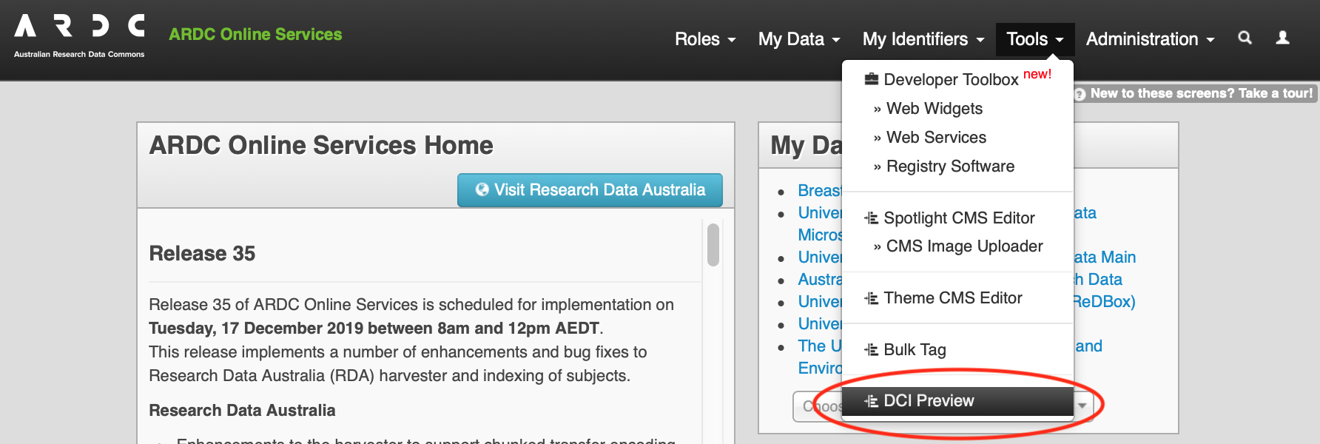Viewport: 1320px width, 444px height.
Task: Click the Developer Toolbox briefcase icon
Action: pos(872,79)
